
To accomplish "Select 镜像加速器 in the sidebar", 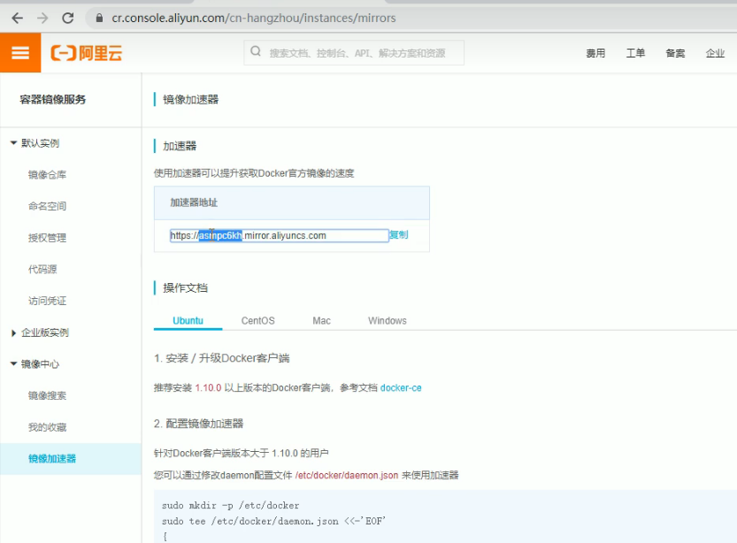I will 71,458.
